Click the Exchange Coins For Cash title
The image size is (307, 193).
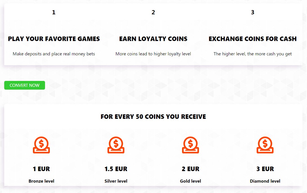point(253,39)
